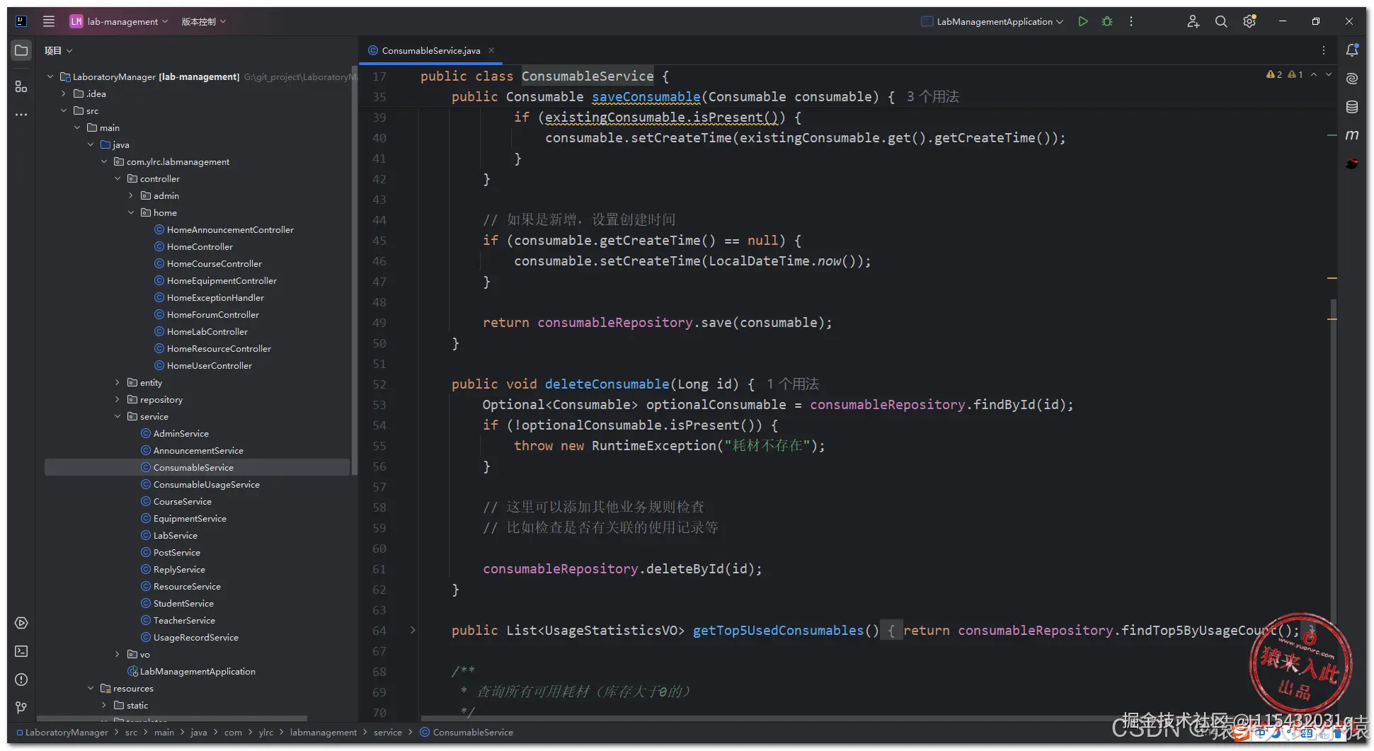Open the code with me user icon
This screenshot has height=751, width=1374.
(x=1193, y=21)
